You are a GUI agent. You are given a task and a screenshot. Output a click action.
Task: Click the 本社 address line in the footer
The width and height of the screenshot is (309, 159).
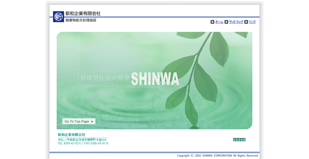click(x=82, y=139)
